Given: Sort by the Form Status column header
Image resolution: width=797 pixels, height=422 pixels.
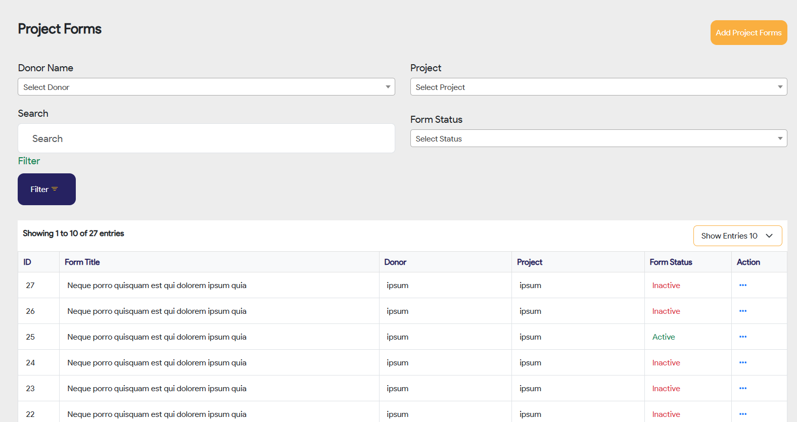Looking at the screenshot, I should click(671, 262).
